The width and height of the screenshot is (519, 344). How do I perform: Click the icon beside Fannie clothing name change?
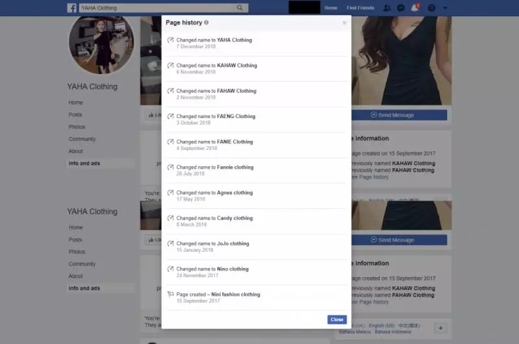pos(171,167)
